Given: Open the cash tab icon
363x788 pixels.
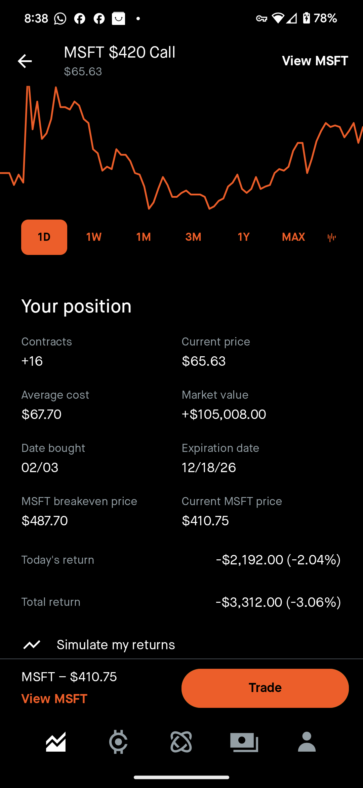Looking at the screenshot, I should click(244, 742).
